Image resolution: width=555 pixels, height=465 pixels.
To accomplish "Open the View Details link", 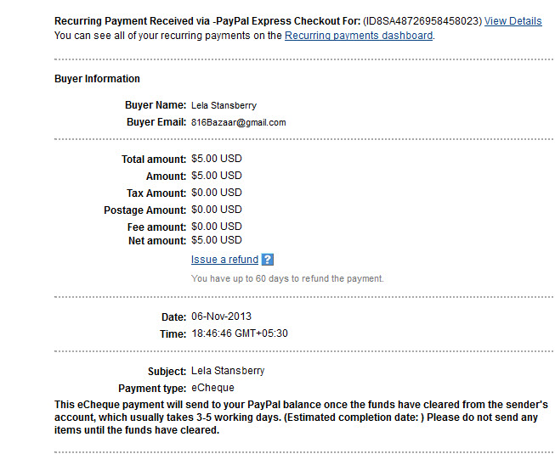I will [513, 21].
